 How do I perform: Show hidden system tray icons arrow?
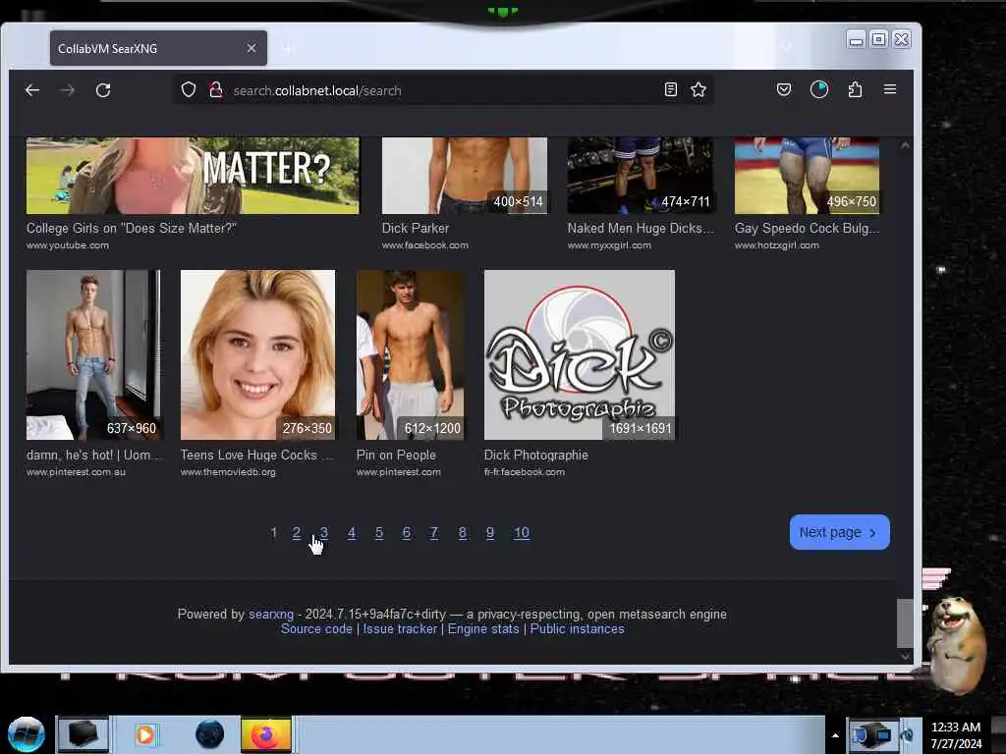click(835, 735)
